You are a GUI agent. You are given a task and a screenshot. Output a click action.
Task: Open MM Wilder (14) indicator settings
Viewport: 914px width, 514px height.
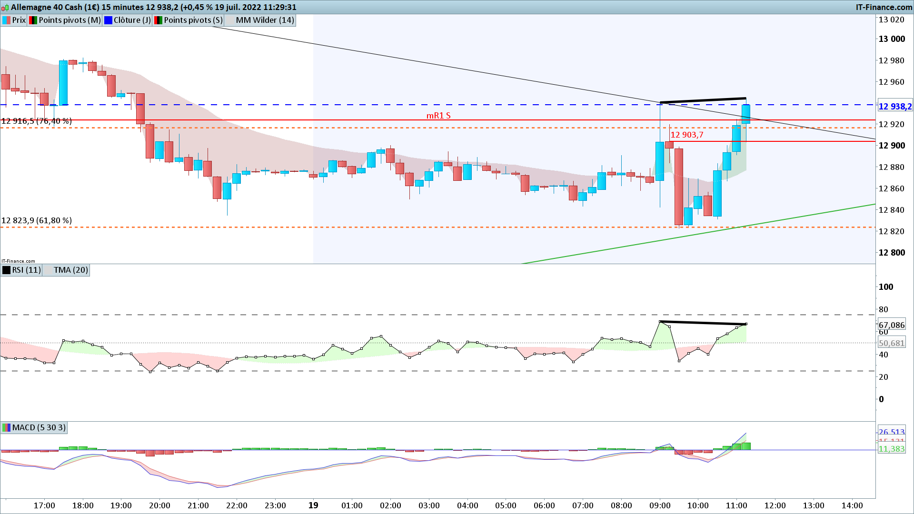pos(265,20)
